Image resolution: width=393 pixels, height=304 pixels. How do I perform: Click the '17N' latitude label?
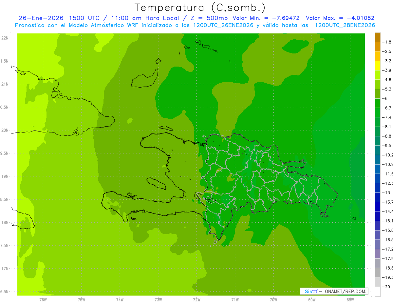click(5, 269)
